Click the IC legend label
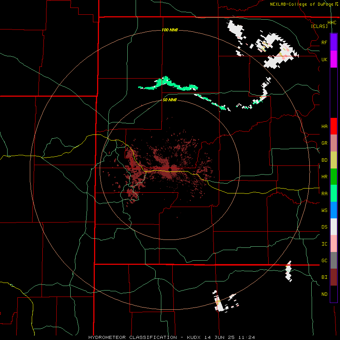This screenshot has height=340, width=340. click(324, 244)
